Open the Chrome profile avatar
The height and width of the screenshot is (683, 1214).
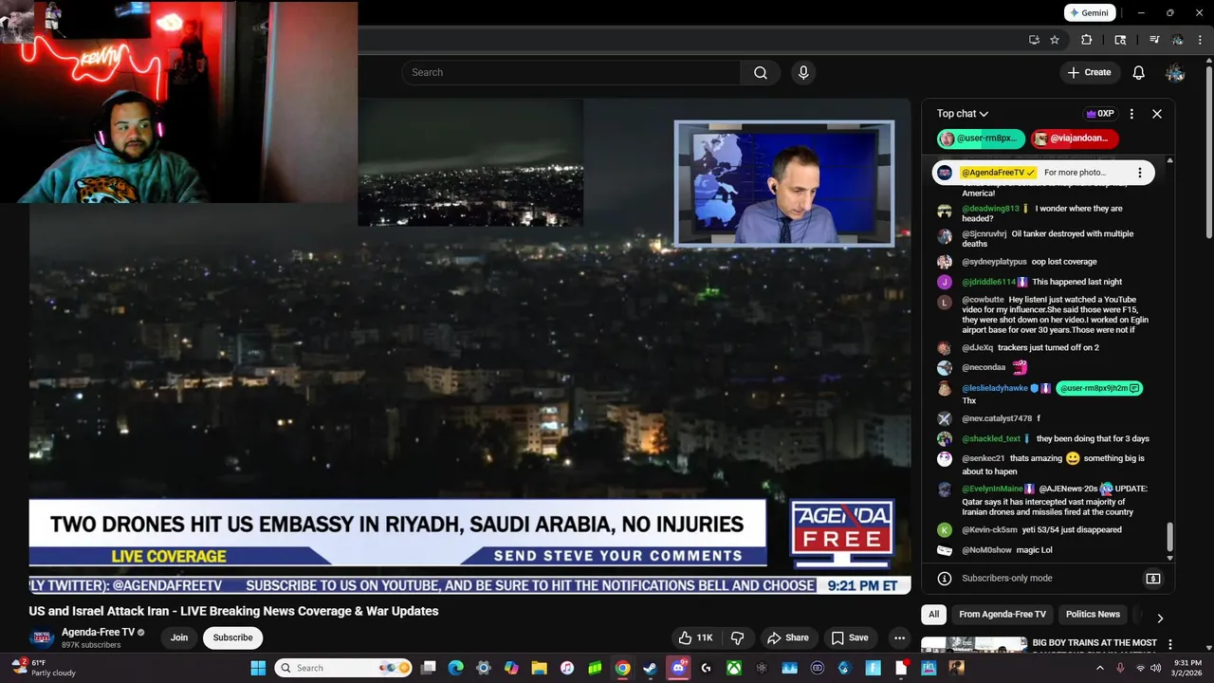pos(1177,40)
